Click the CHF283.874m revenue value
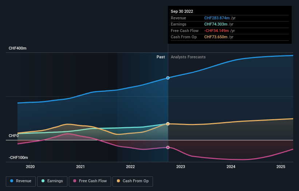Image resolution: width=299 pixels, height=191 pixels. tap(217, 18)
